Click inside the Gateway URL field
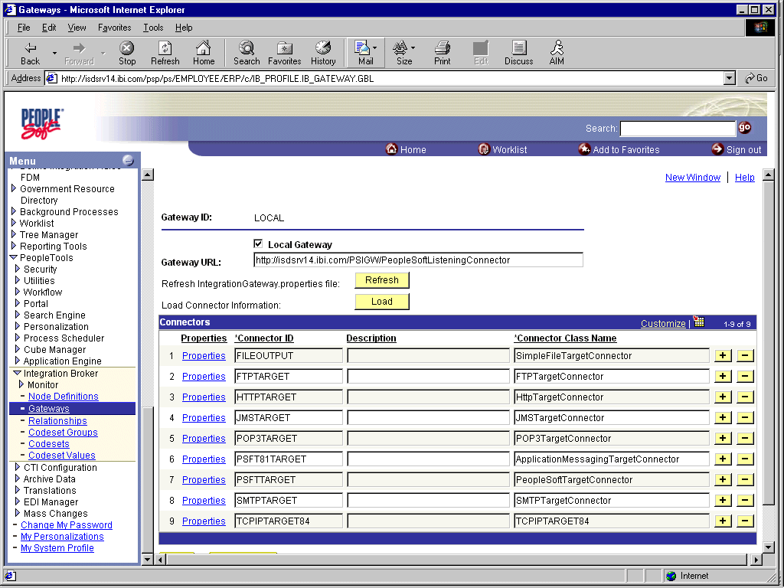The image size is (784, 588). 417,259
